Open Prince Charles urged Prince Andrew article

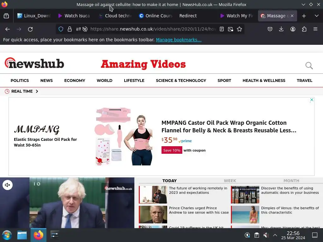199,210
